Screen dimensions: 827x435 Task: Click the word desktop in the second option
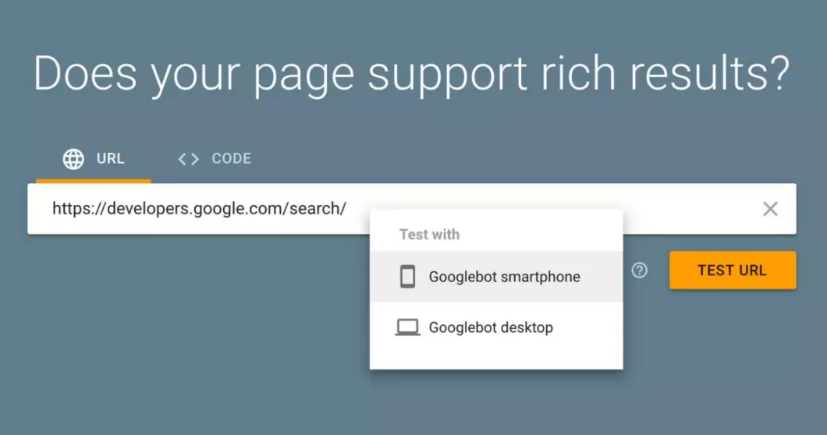(x=527, y=327)
